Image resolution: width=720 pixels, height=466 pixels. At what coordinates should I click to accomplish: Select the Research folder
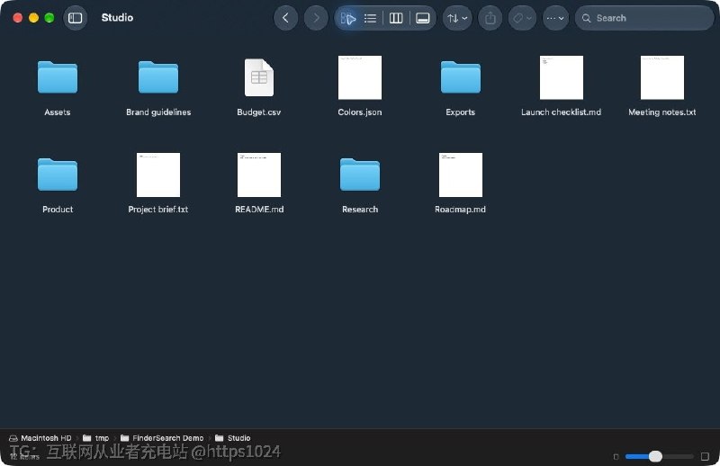tap(360, 175)
